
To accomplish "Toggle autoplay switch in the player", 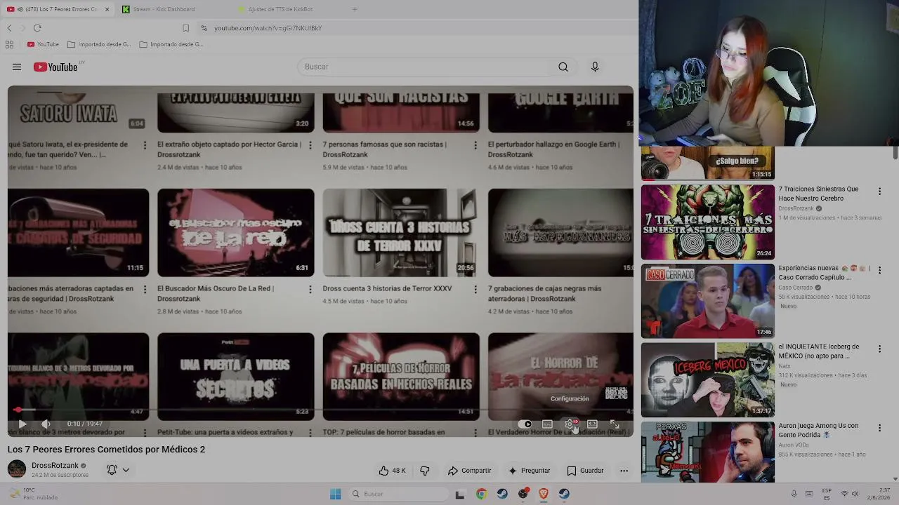I will point(525,424).
